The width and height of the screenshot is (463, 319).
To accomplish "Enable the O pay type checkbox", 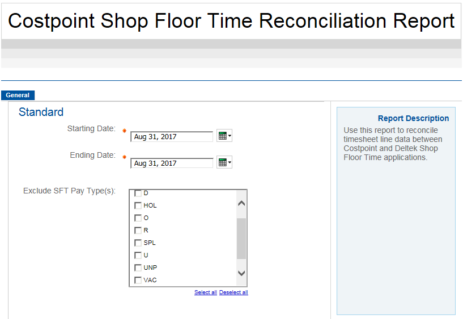I will 138,218.
